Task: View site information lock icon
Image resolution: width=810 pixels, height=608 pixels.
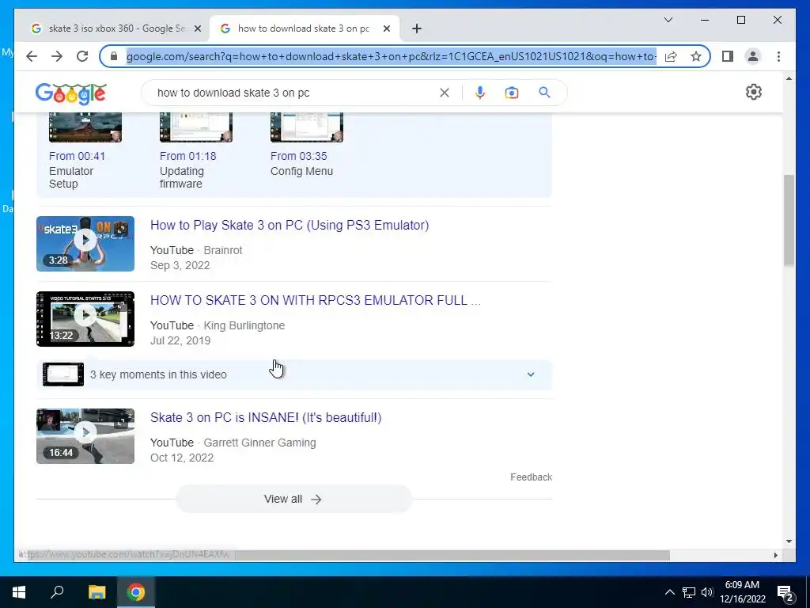Action: coord(114,56)
